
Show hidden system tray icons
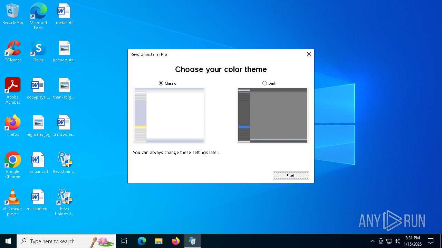[x=372, y=241]
